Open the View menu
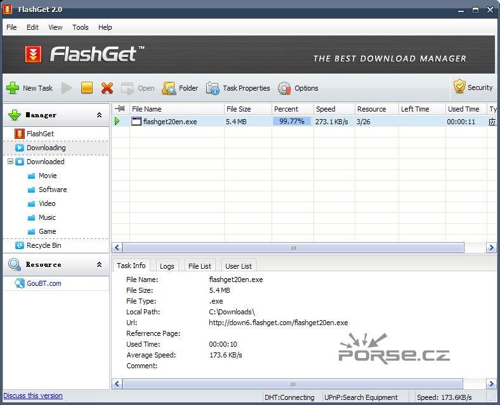The height and width of the screenshot is (405, 500). (55, 27)
